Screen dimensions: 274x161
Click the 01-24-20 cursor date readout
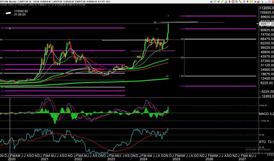pos(20,14)
